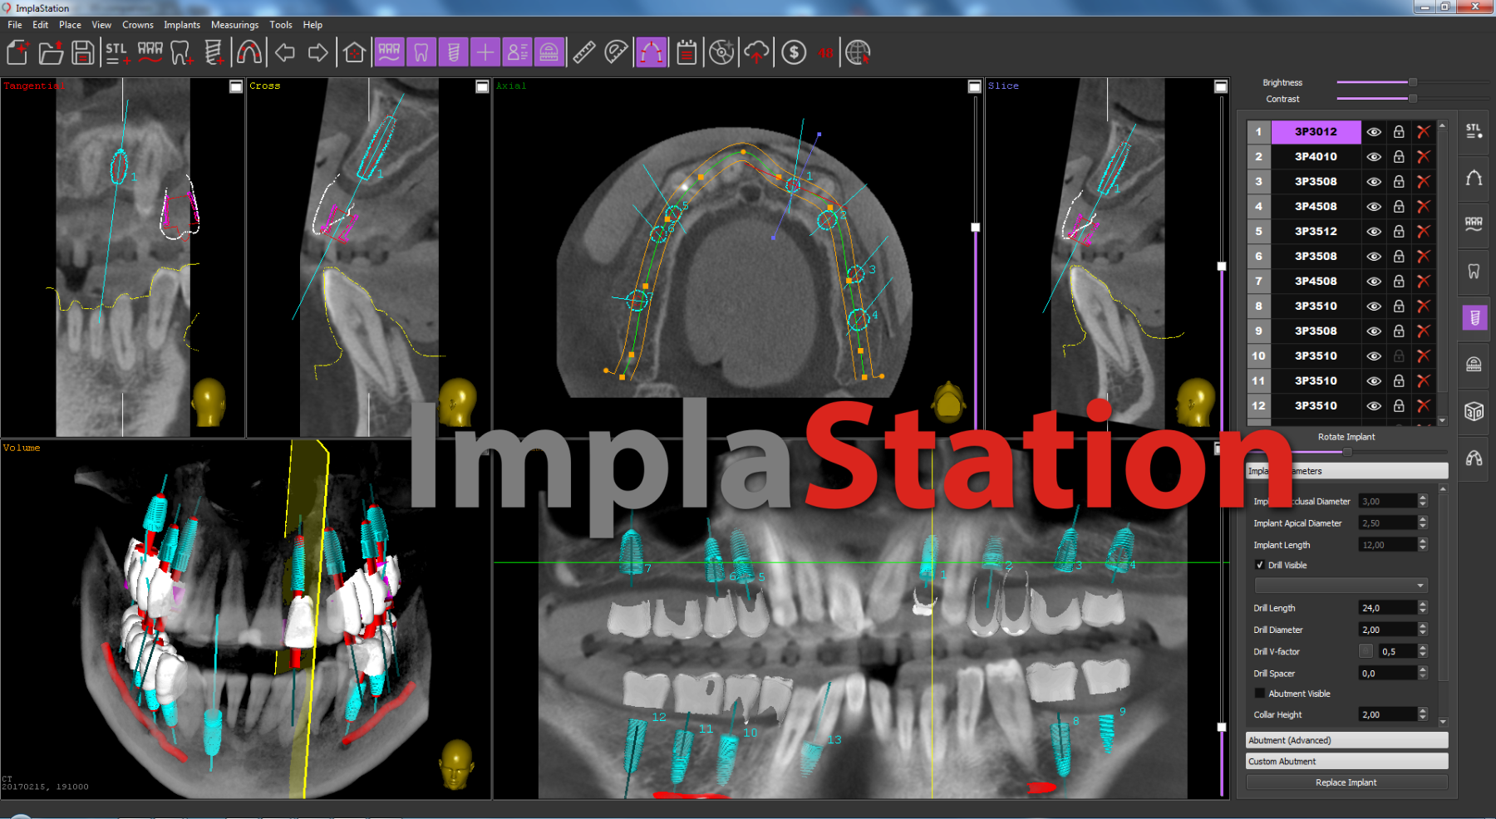Open the drill type dropdown
Image resolution: width=1496 pixels, height=819 pixels.
(x=1341, y=586)
